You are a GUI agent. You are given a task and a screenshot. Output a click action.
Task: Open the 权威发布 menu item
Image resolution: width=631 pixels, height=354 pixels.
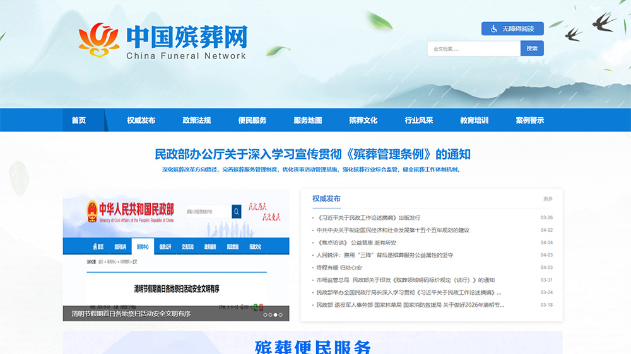click(141, 120)
